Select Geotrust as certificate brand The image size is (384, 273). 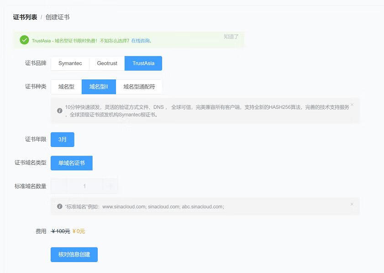click(x=107, y=63)
